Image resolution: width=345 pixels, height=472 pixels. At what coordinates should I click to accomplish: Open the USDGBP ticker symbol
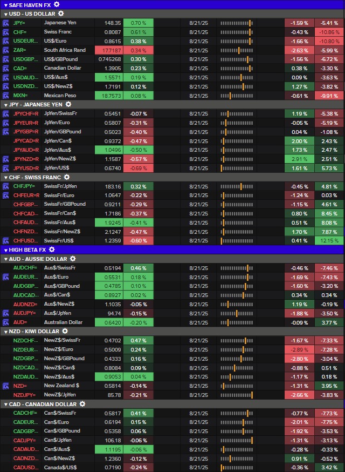25,59
